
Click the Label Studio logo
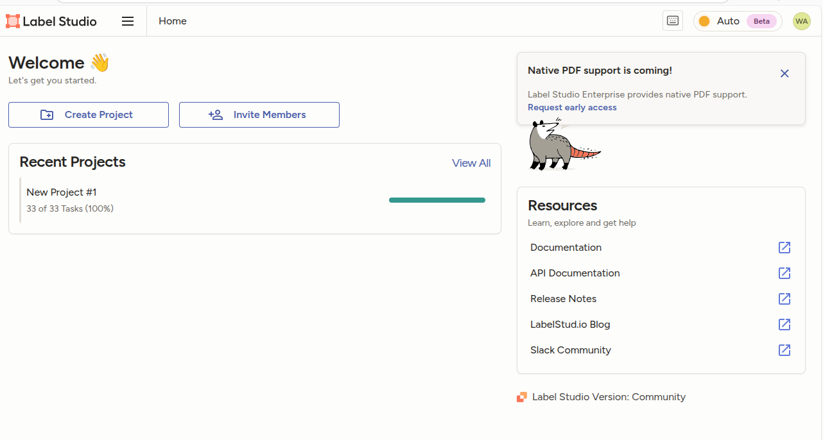(51, 21)
